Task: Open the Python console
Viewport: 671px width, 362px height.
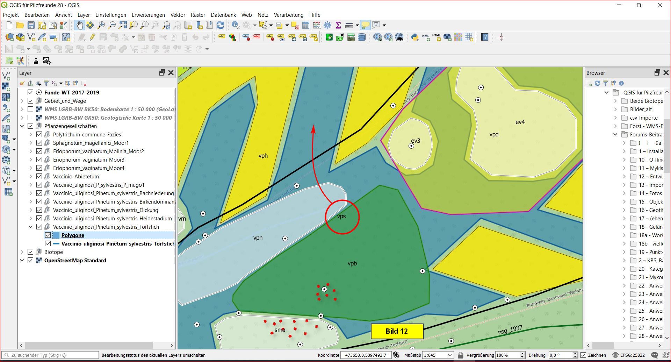Action: (415, 37)
